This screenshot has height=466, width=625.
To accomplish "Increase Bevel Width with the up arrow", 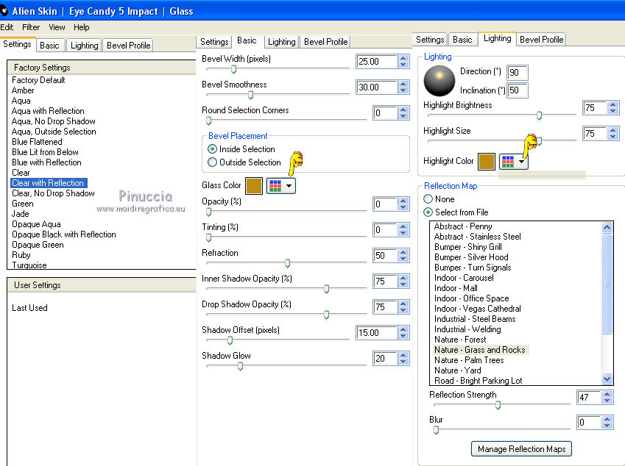I will click(403, 58).
